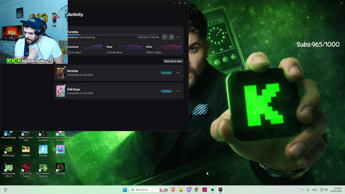Viewport: 345px width, 194px height.
Task: Click 'Fall Guys' title in activity list
Action: click(x=74, y=89)
